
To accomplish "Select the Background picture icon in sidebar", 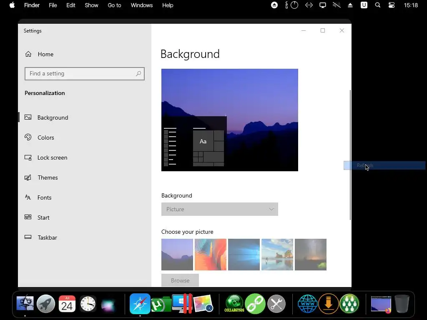I will click(28, 117).
